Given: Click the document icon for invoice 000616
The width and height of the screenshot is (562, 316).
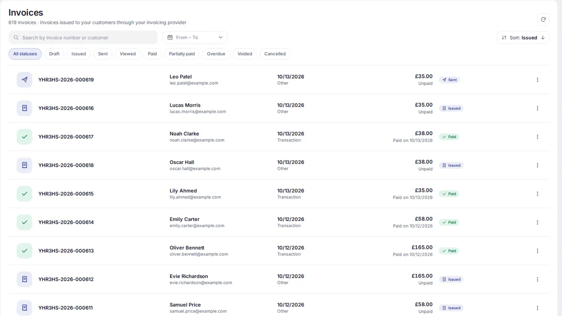Looking at the screenshot, I should point(24,108).
